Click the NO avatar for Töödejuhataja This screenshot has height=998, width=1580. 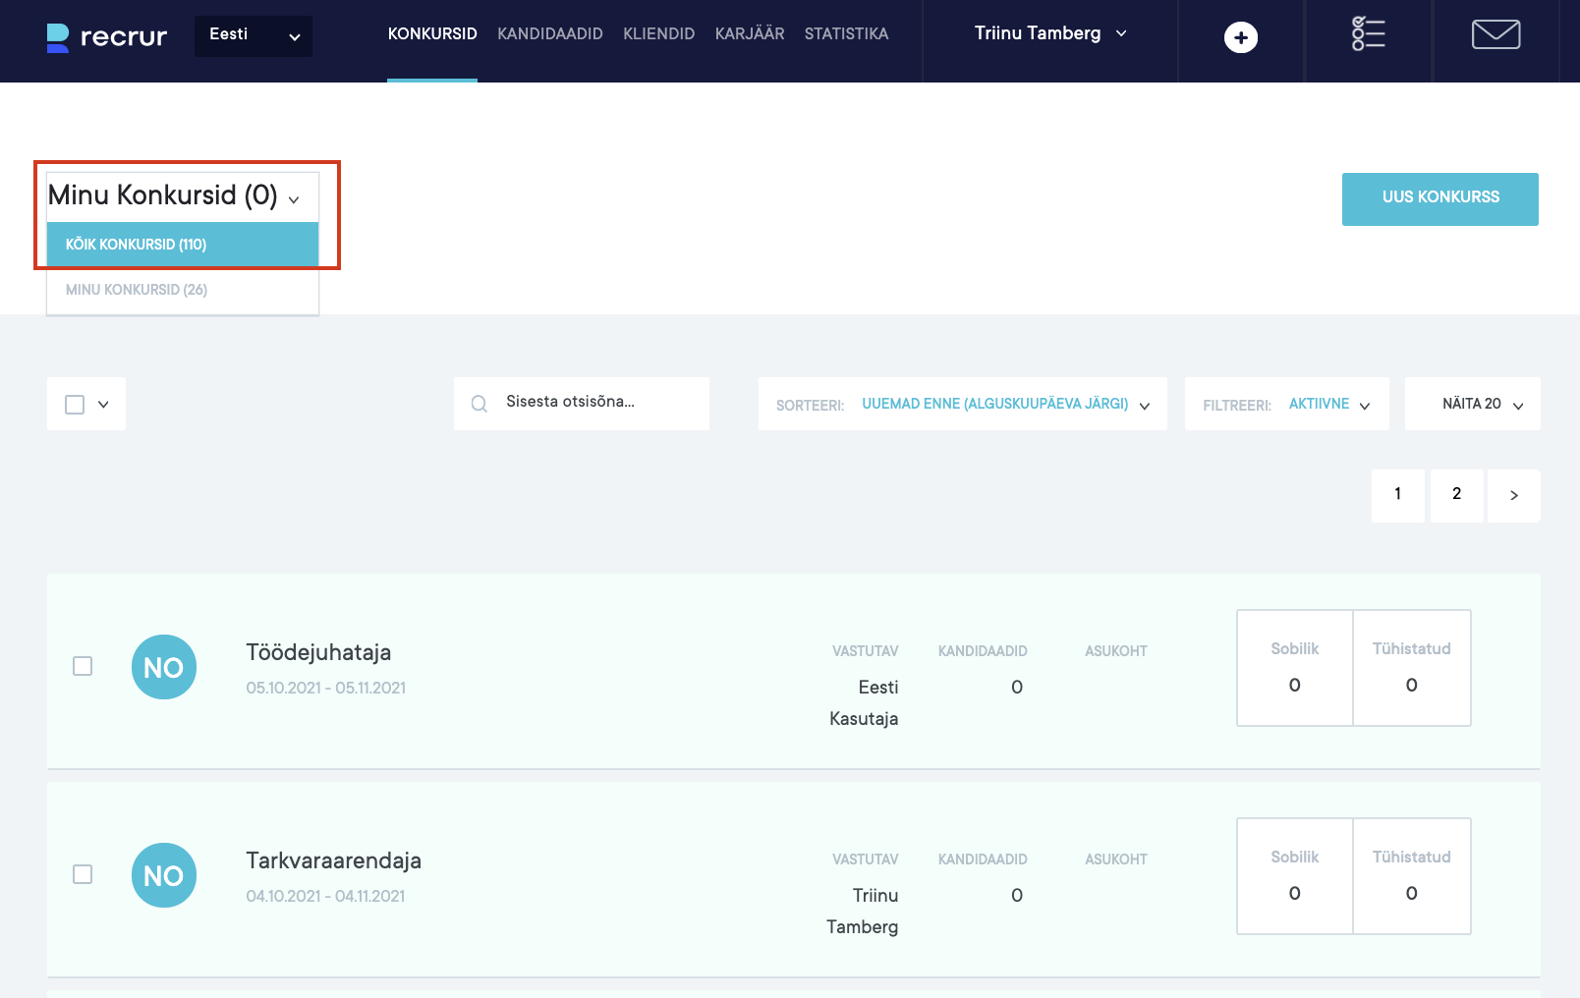tap(164, 667)
